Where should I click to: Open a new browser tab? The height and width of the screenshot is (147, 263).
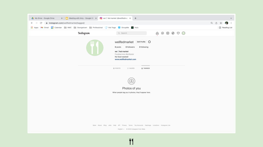click(x=136, y=18)
